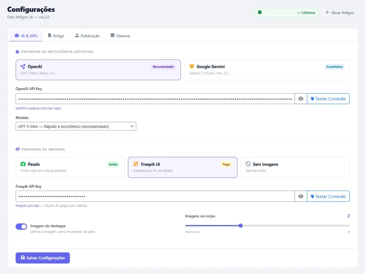
Task: Click the OpenAI paper-plane icon
Action: point(23,66)
